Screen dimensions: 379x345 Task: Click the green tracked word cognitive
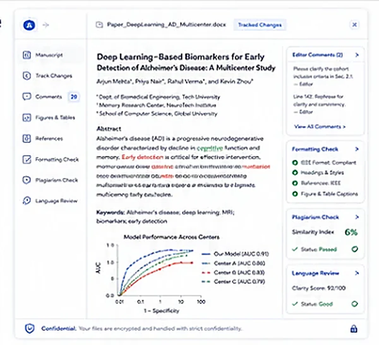coord(210,148)
